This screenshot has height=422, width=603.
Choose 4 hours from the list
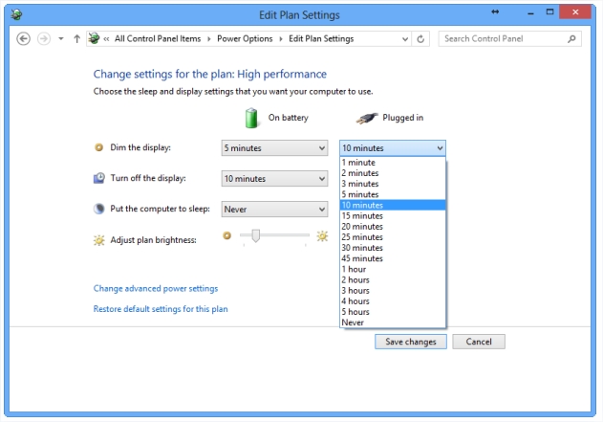(393, 301)
